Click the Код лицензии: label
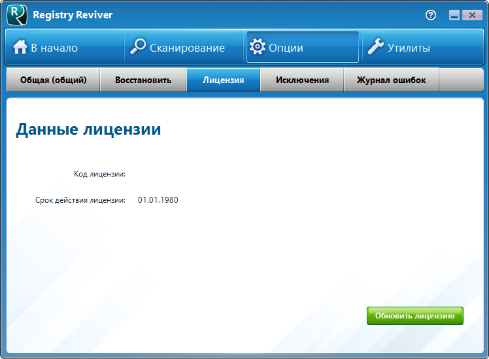 click(99, 174)
